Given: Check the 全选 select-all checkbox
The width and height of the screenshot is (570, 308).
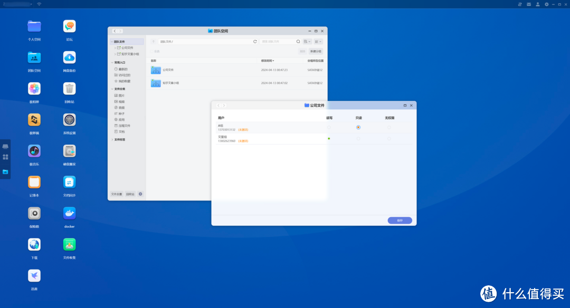Looking at the screenshot, I should (x=152, y=52).
